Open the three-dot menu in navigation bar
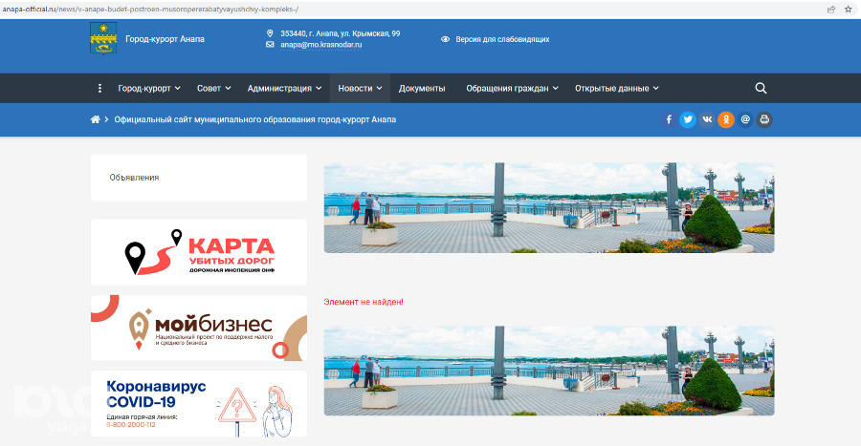The height and width of the screenshot is (446, 861). pyautogui.click(x=99, y=88)
